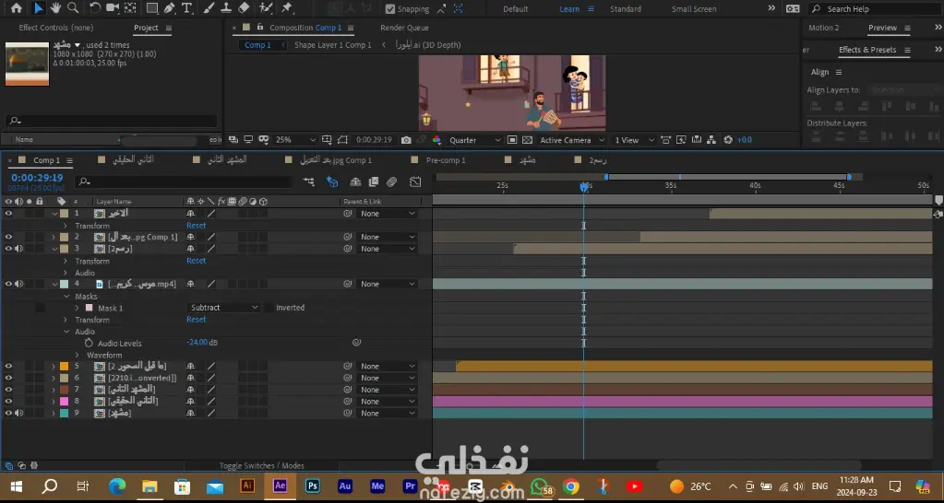Click the pink label swatch of layer 8
This screenshot has width=944, height=503.
[64, 402]
